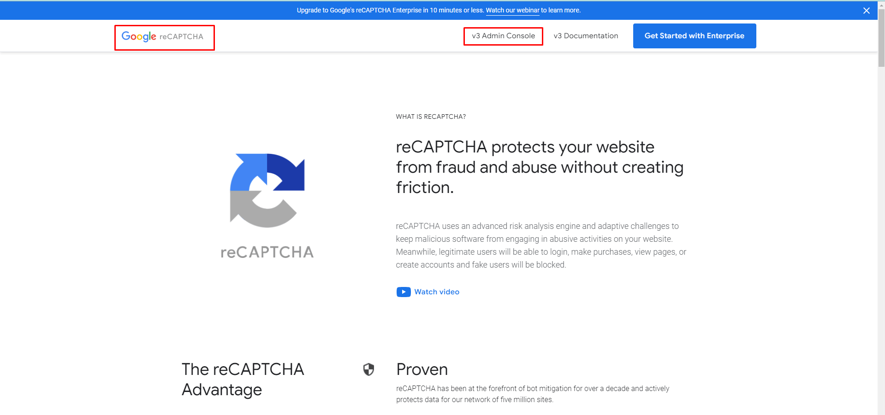885x415 pixels.
Task: Close the Enterprise upgrade banner
Action: (x=866, y=11)
